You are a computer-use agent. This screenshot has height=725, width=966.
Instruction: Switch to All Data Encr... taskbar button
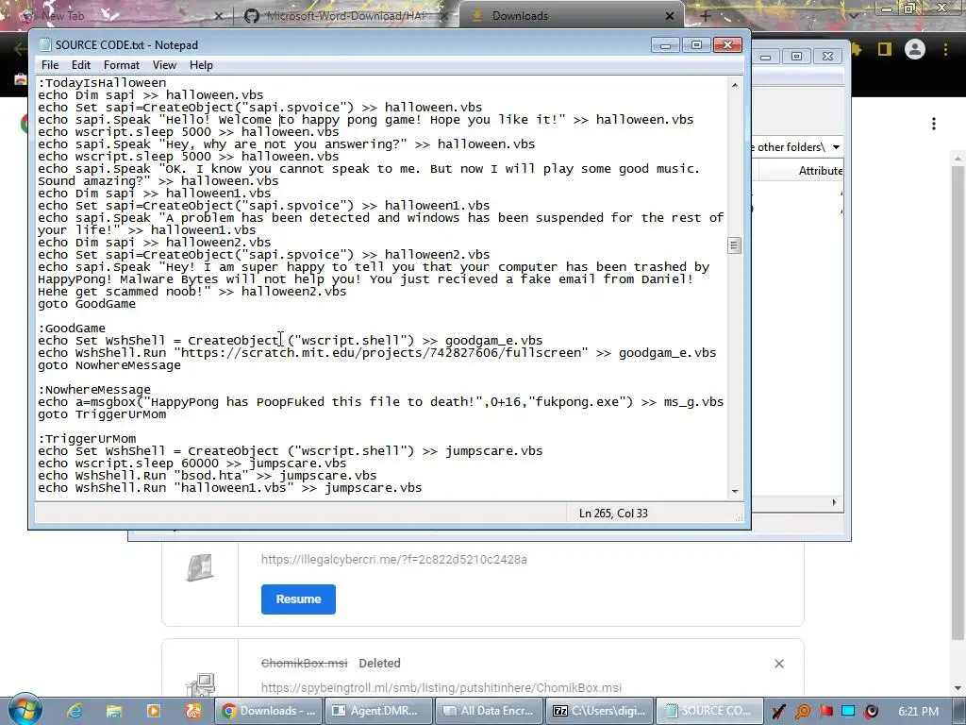[488, 711]
